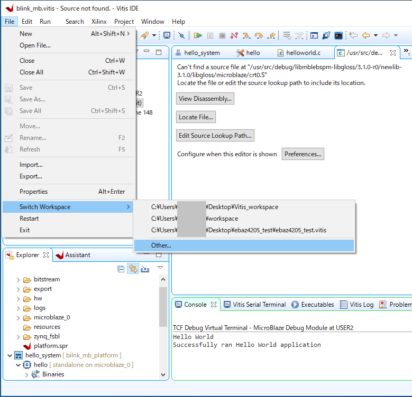The image size is (412, 397).
Task: Open the Back history dropdown arrow
Action: (376, 35)
